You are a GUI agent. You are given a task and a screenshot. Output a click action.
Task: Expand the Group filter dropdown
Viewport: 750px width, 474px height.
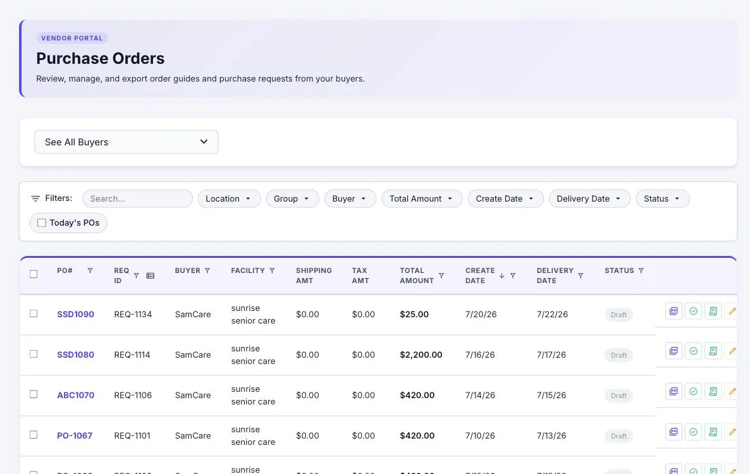point(292,199)
